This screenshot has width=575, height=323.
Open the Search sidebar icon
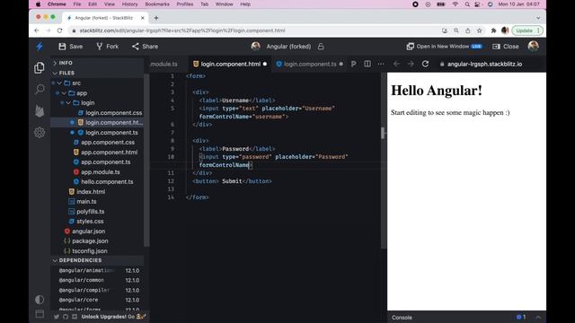(40, 89)
